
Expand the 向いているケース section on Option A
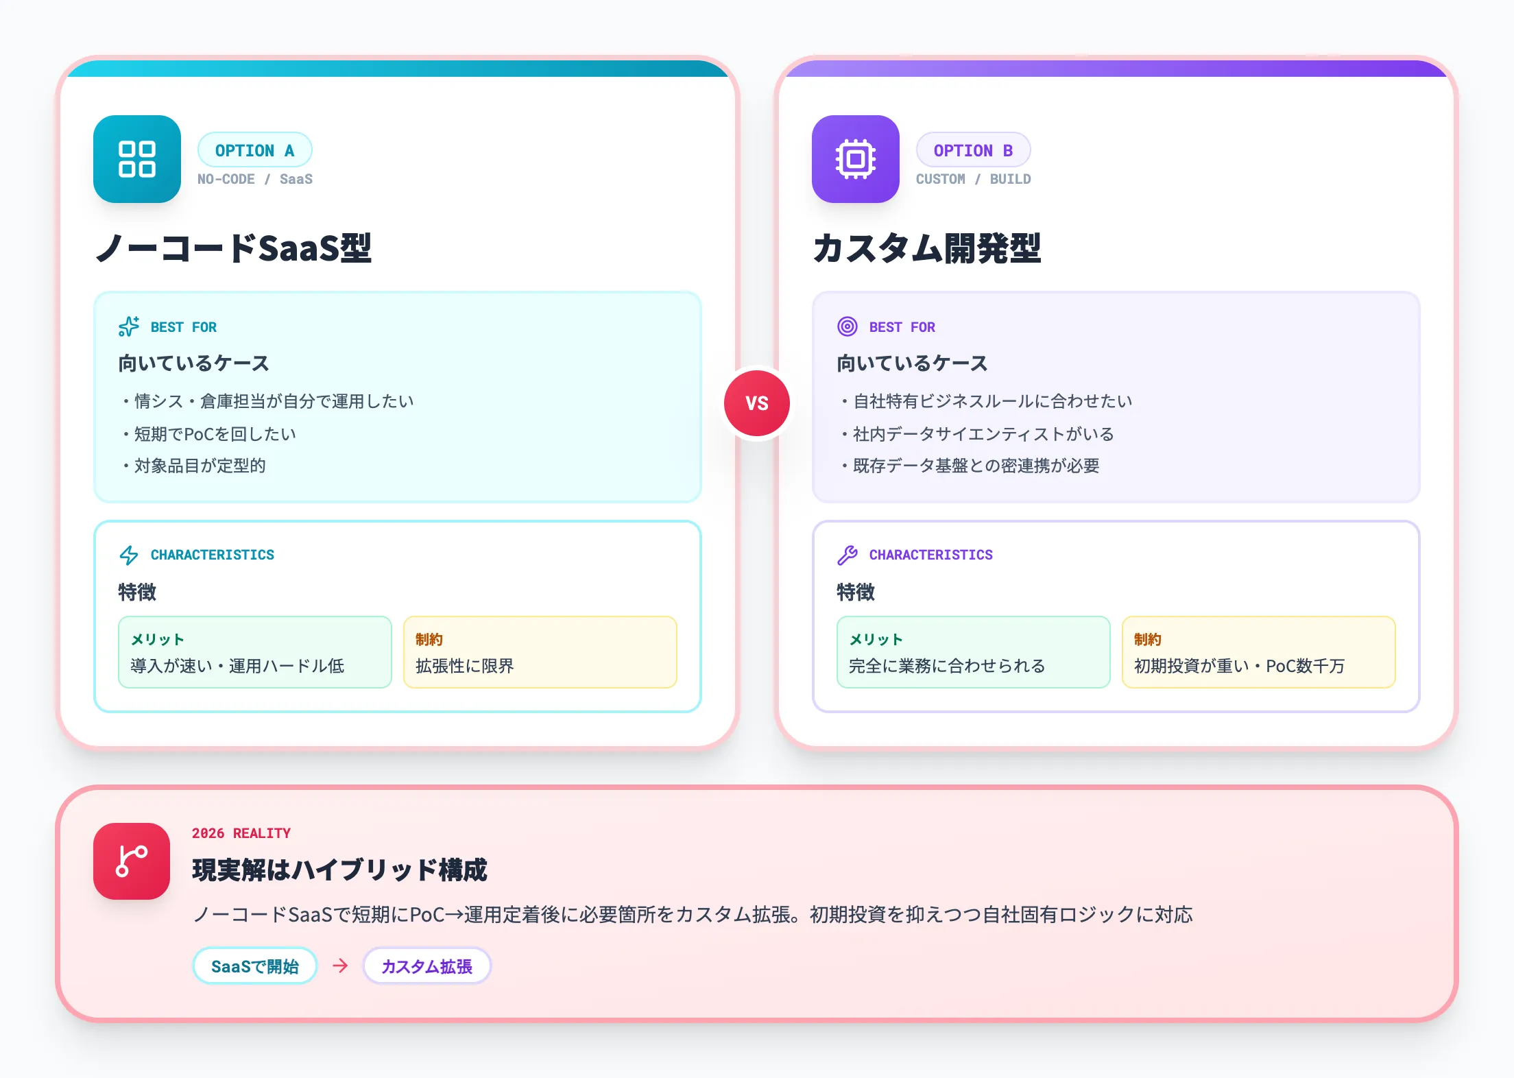pyautogui.click(x=194, y=363)
